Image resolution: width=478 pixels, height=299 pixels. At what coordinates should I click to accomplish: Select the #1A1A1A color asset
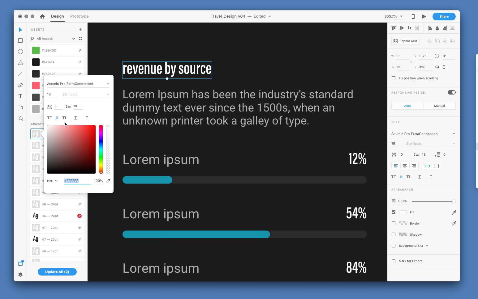[x=57, y=62]
